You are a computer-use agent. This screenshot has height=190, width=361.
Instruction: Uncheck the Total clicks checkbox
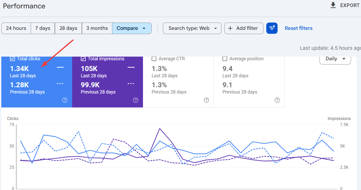(x=12, y=59)
